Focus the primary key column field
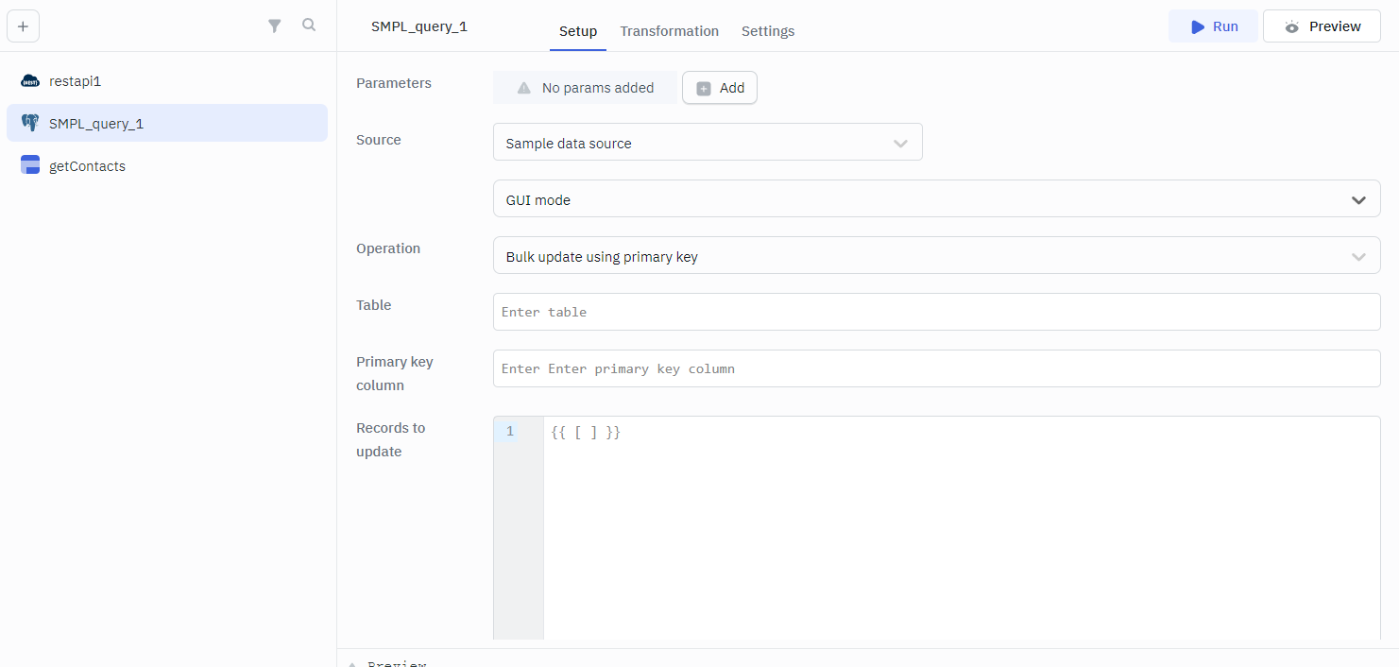This screenshot has width=1399, height=667. (x=936, y=368)
